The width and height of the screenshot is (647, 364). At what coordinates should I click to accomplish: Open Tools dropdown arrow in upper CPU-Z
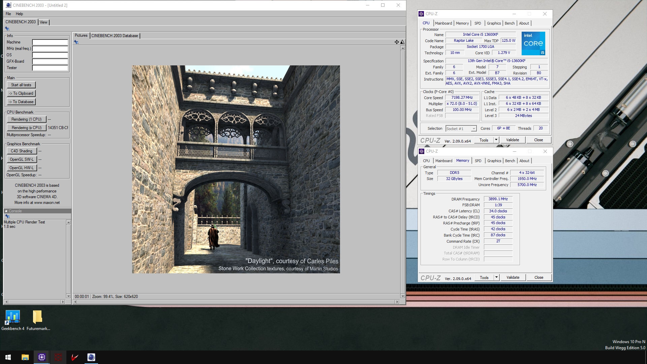tap(496, 140)
